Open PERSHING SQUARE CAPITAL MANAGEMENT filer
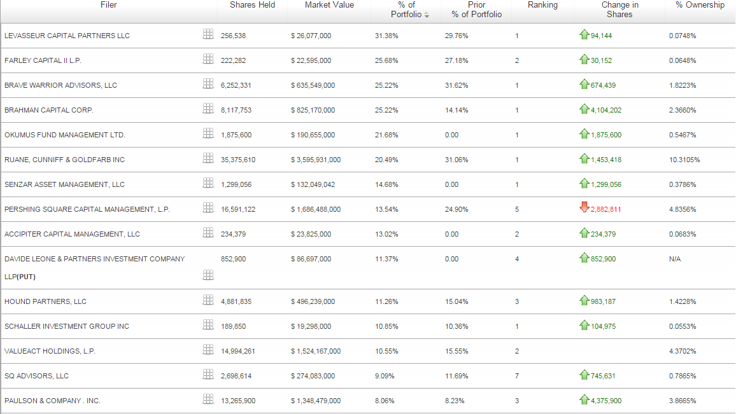736x414 pixels. pos(87,210)
